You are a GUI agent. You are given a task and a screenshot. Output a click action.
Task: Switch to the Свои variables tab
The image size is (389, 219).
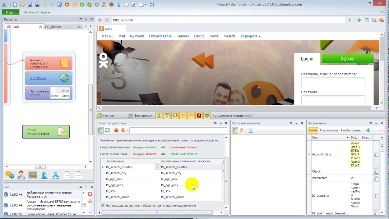[x=313, y=130]
